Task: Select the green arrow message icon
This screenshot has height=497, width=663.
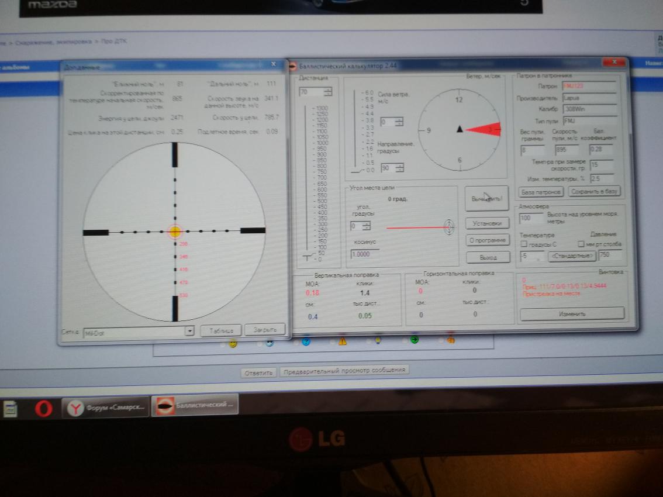Action: (x=415, y=340)
